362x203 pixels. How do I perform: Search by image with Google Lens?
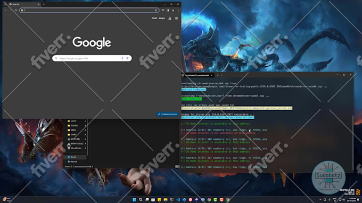click(x=127, y=58)
